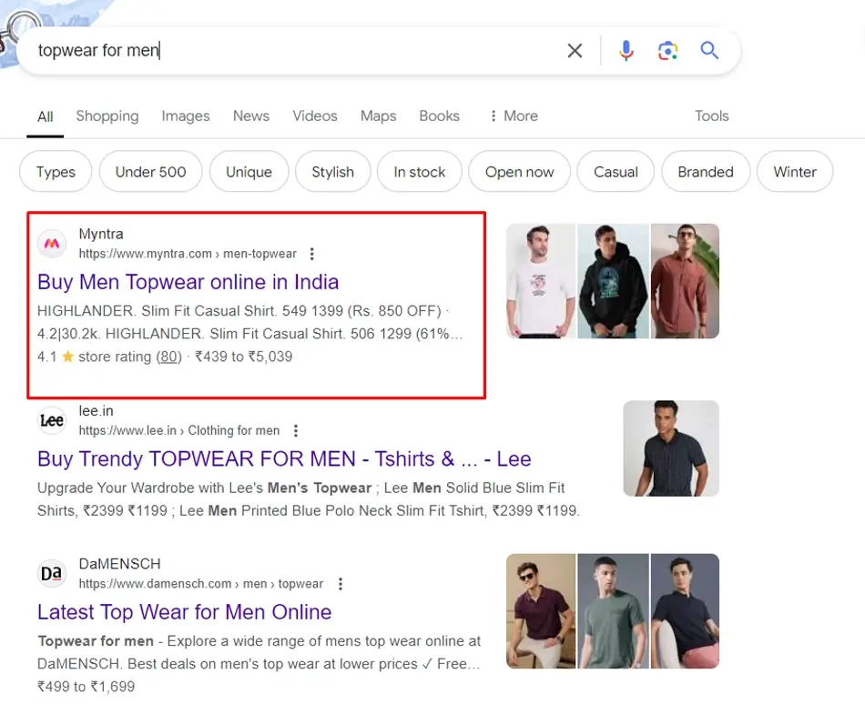Open 'Buy Men Topwear online in India' link
This screenshot has height=704, width=865.
188,282
